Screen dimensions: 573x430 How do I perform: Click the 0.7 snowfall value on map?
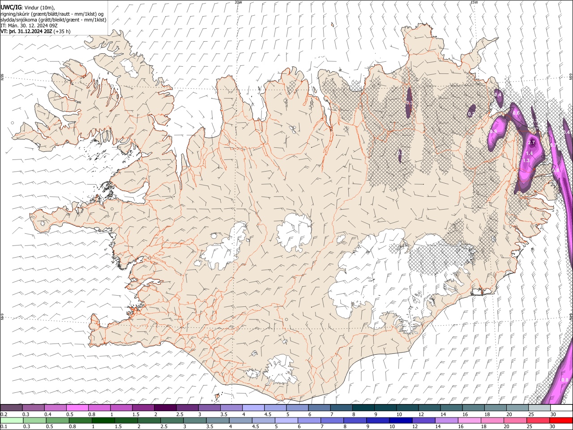[553, 145]
